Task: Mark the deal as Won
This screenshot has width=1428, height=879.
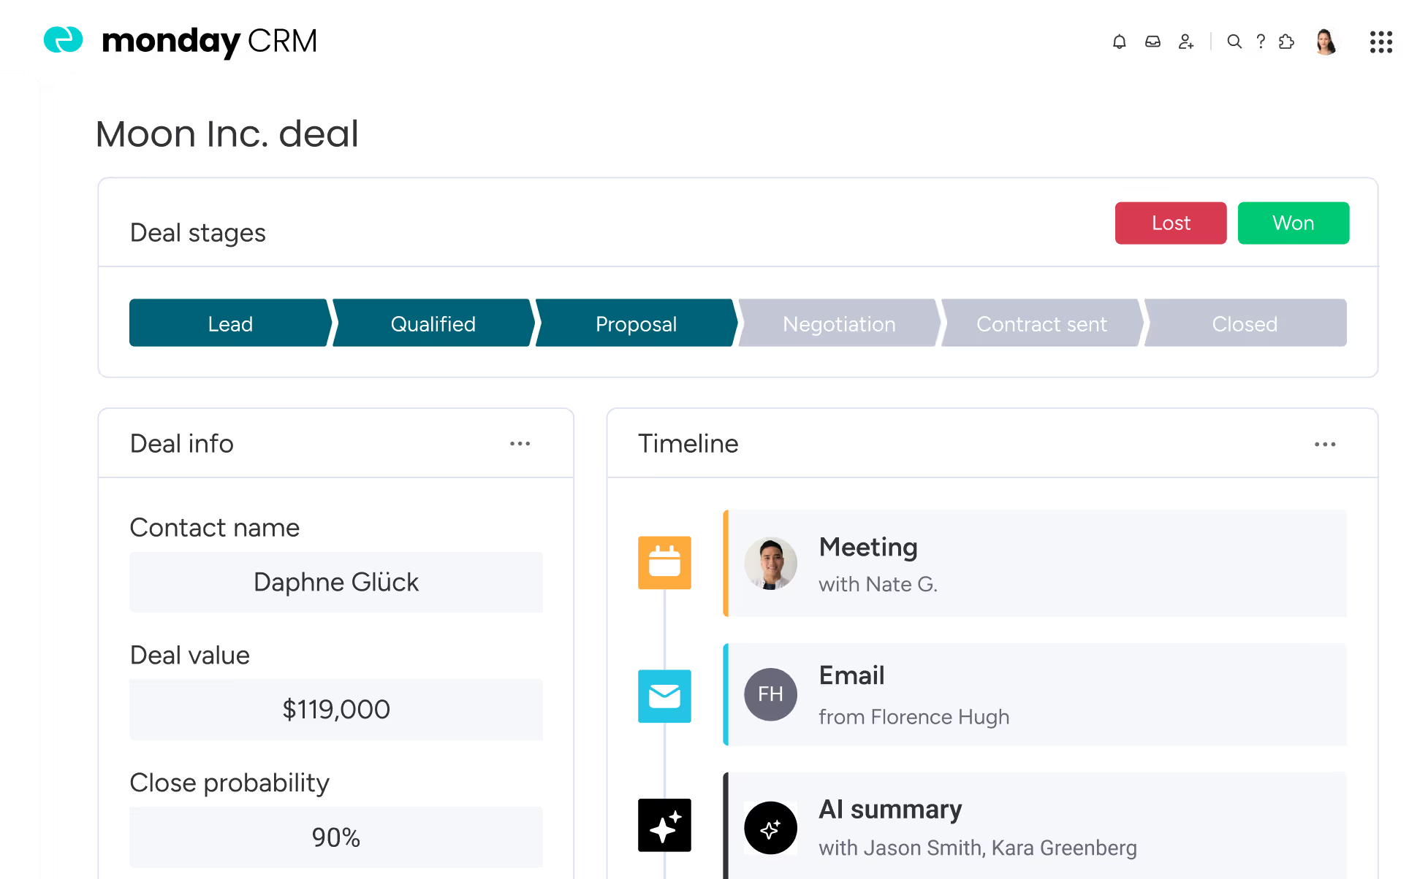Action: pyautogui.click(x=1294, y=223)
